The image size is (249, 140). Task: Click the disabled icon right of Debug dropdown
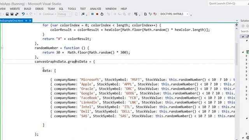click(76, 14)
